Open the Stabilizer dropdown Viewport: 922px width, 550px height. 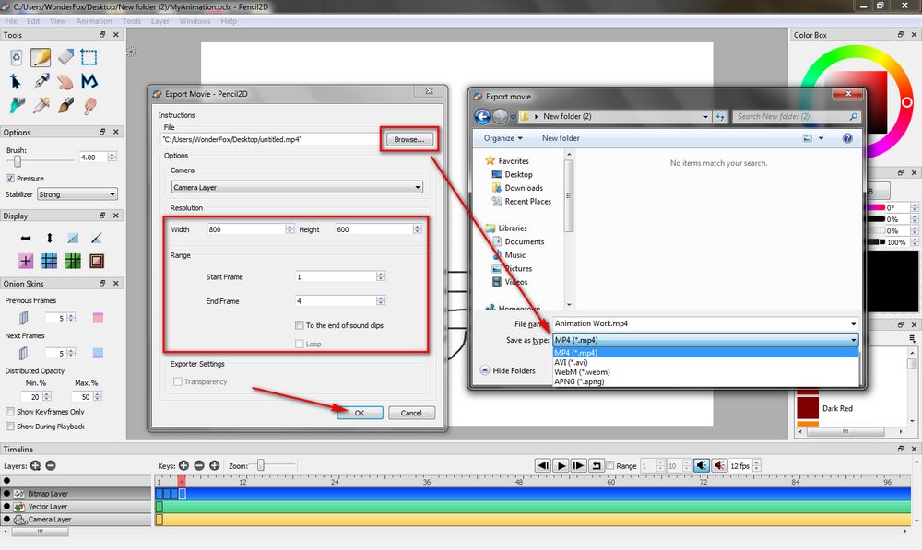click(x=76, y=193)
